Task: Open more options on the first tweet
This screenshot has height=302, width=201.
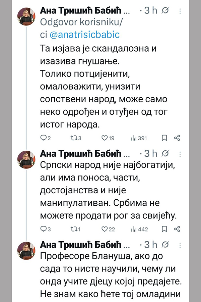Action: (180, 11)
